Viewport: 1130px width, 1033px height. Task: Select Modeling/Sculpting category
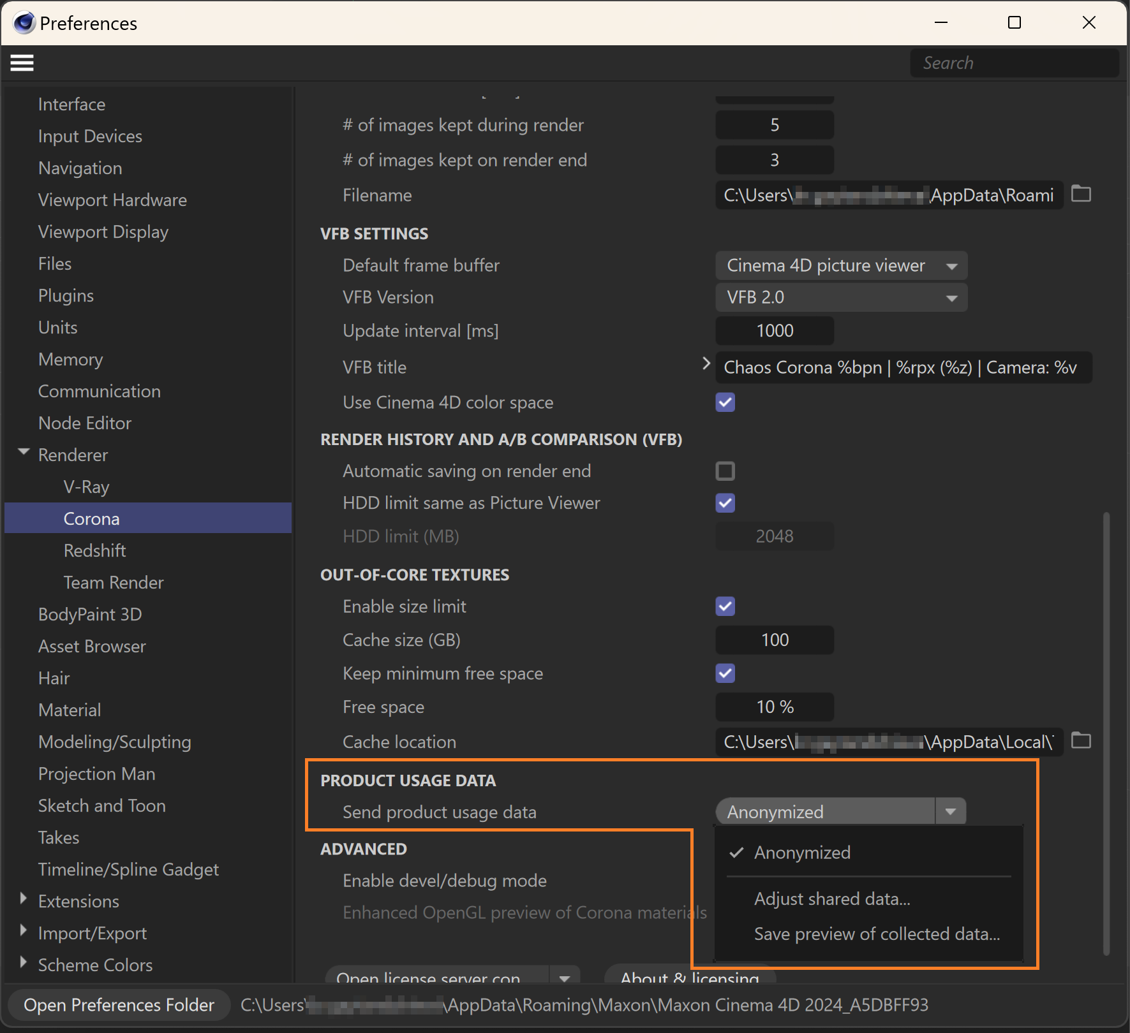click(x=115, y=742)
